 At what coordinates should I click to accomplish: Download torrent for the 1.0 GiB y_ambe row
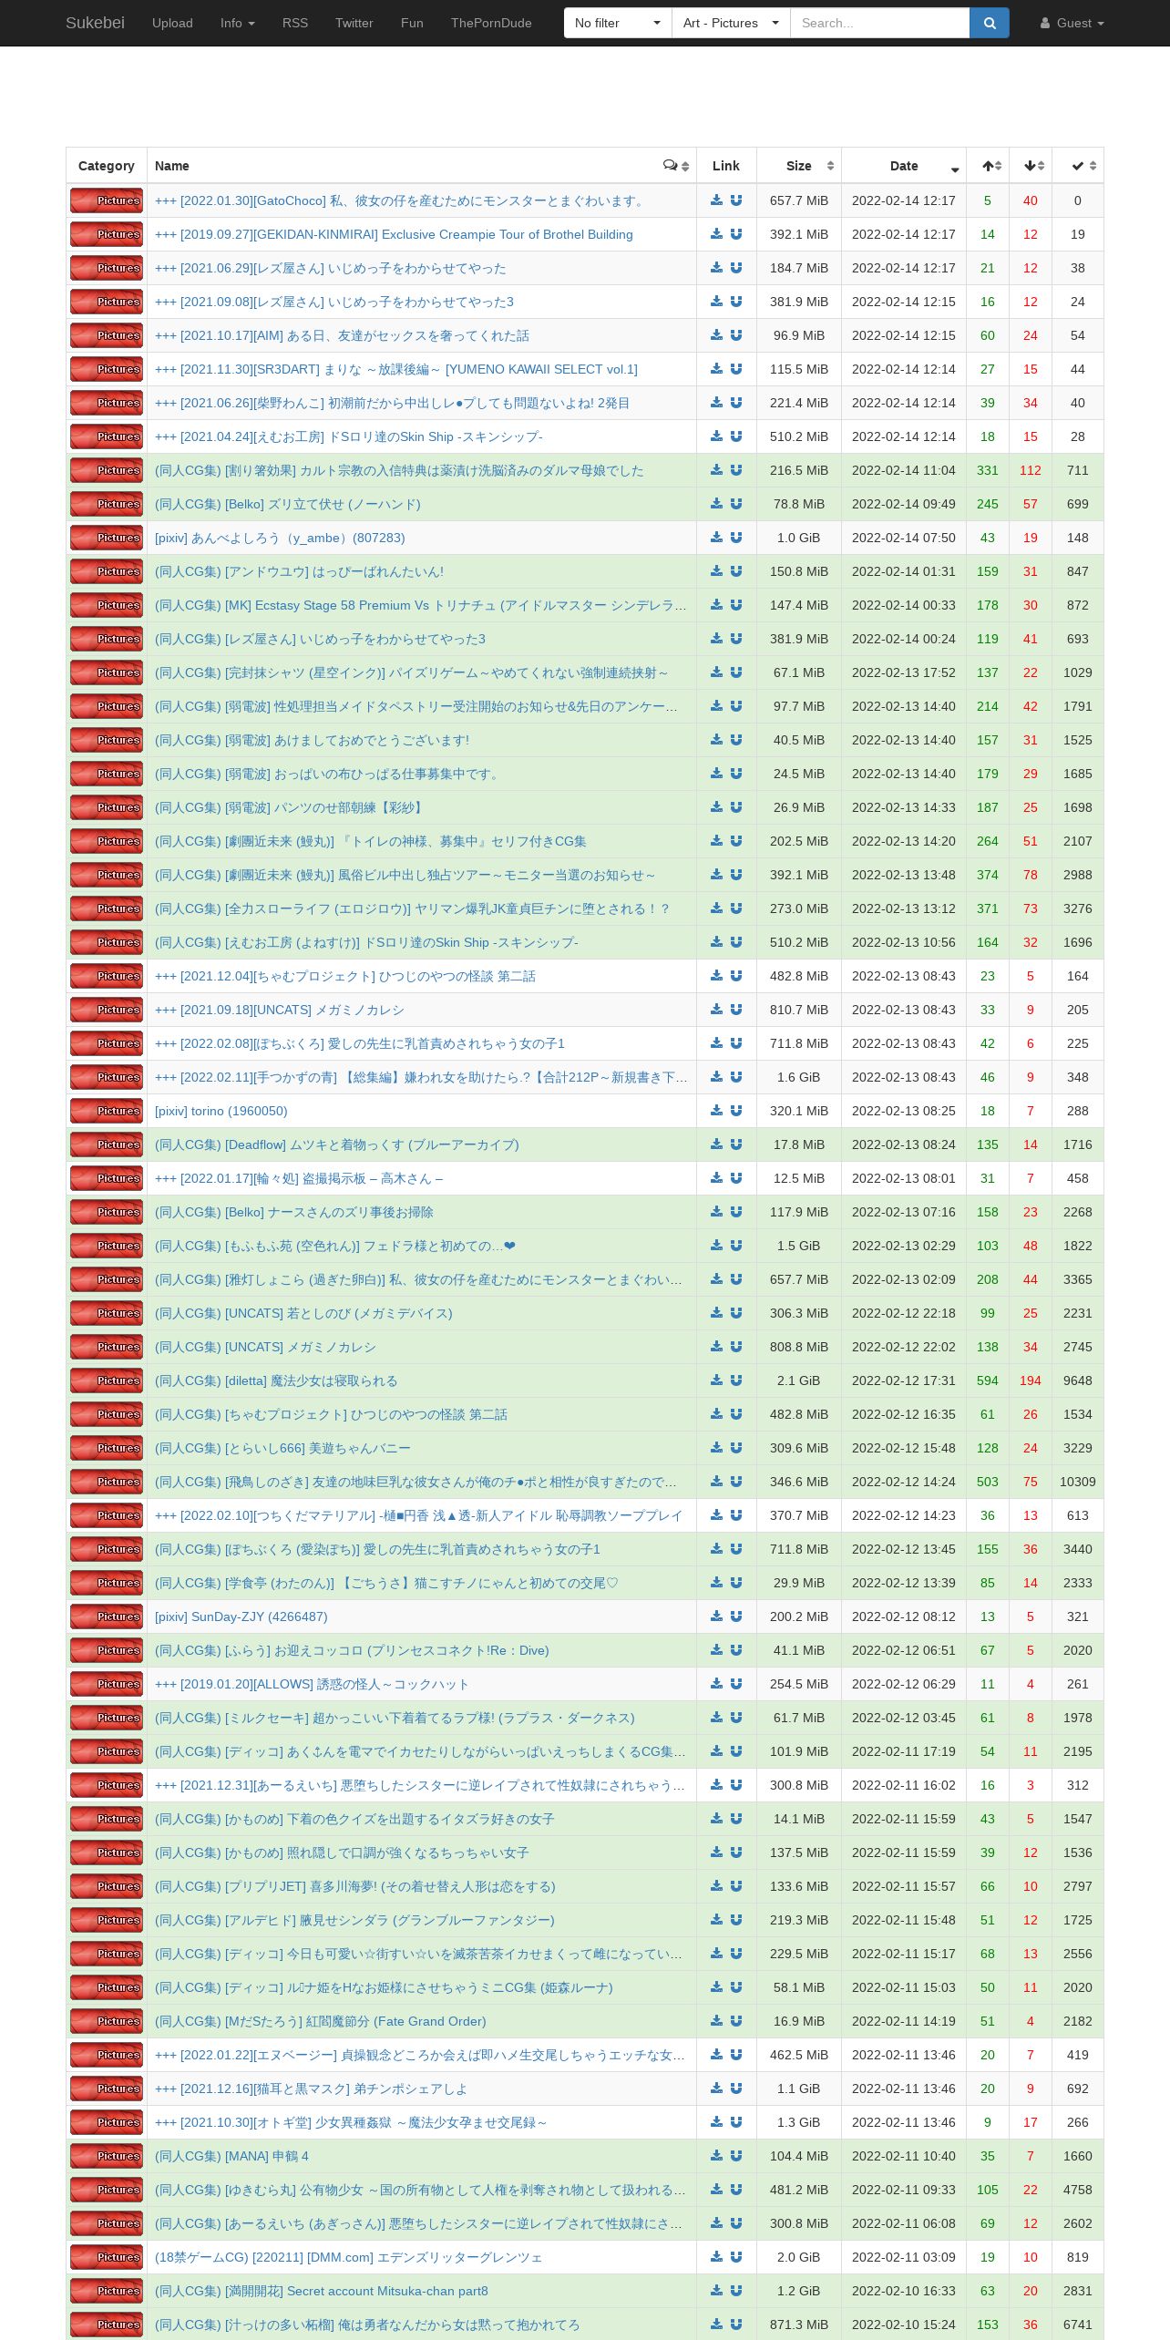tap(716, 538)
